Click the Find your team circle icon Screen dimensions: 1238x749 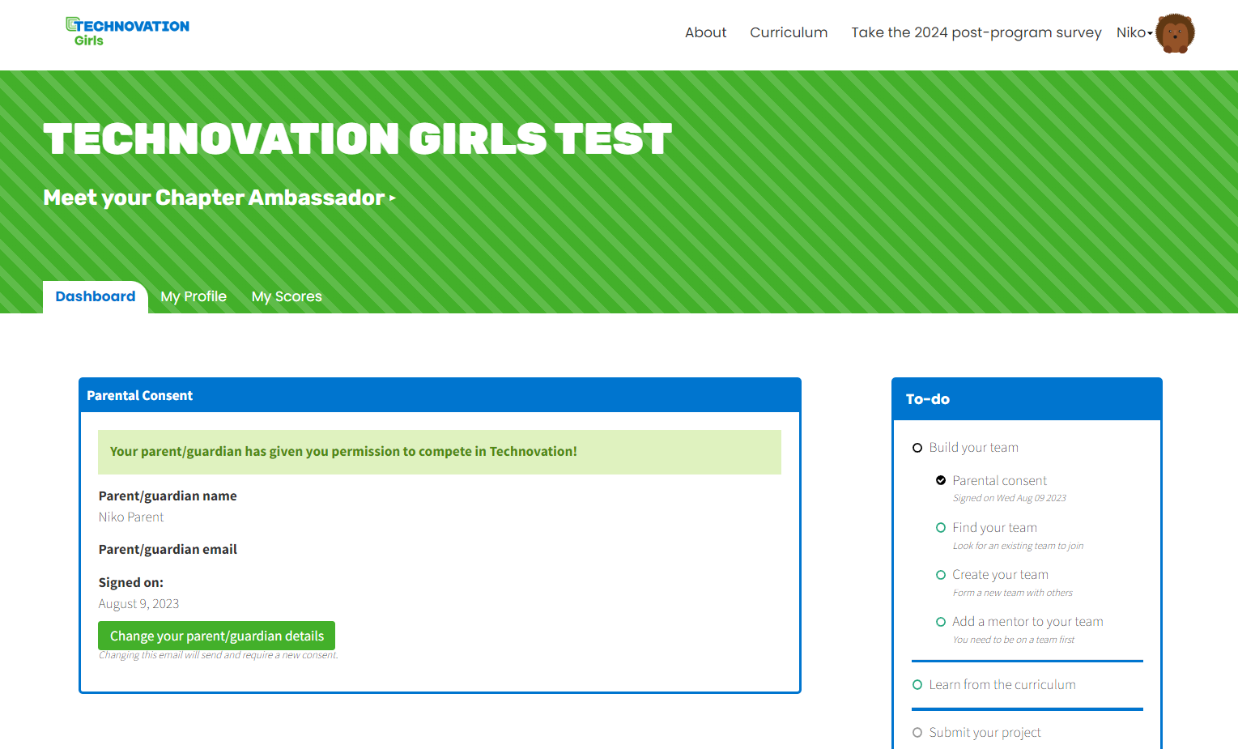(x=941, y=528)
